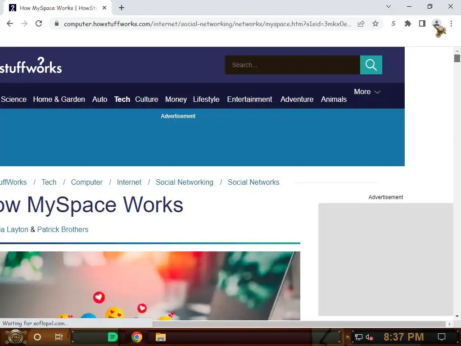461x346 pixels.
Task: Click the browser forward arrow
Action: point(24,23)
